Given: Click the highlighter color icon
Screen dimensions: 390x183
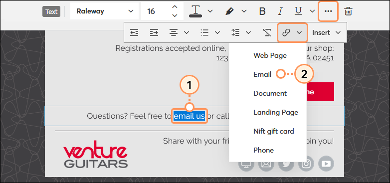Looking at the screenshot, I should point(229,11).
